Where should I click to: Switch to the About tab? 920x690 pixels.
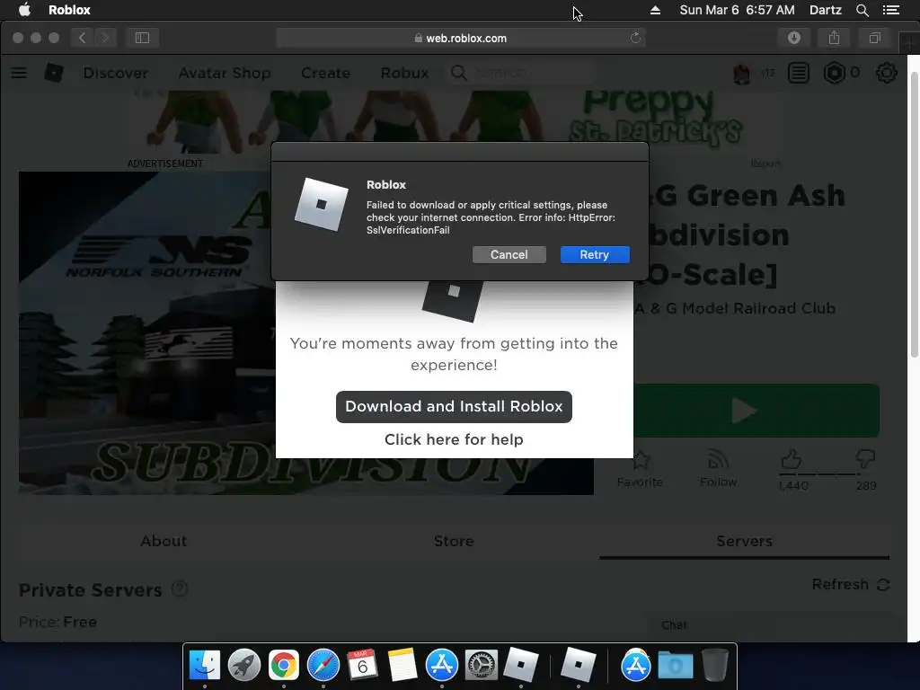(164, 541)
